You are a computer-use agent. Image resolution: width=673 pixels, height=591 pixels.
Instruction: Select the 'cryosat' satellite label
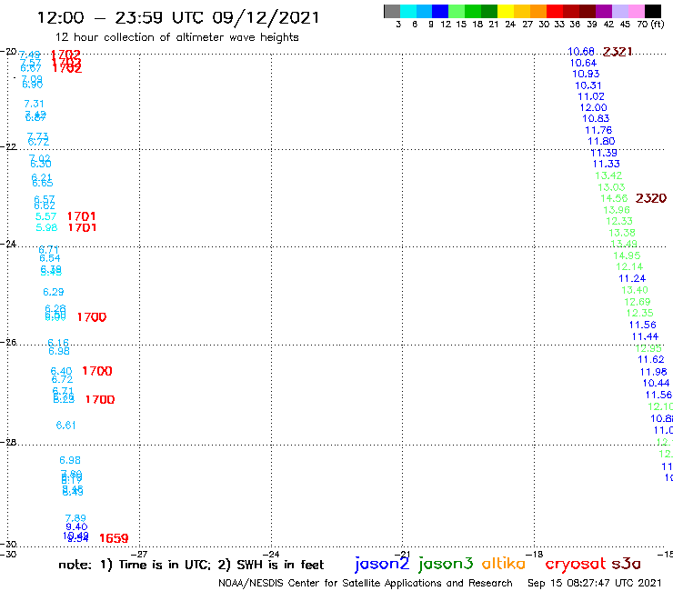576,564
